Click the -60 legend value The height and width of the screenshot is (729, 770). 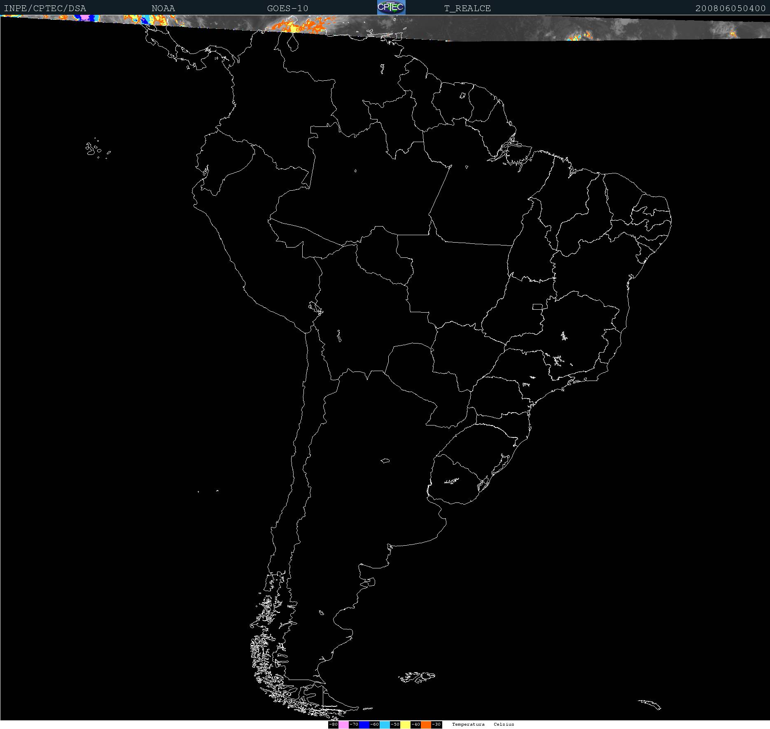375,724
